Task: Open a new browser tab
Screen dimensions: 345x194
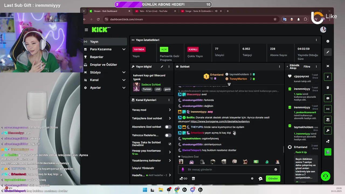Action: pyautogui.click(x=228, y=11)
